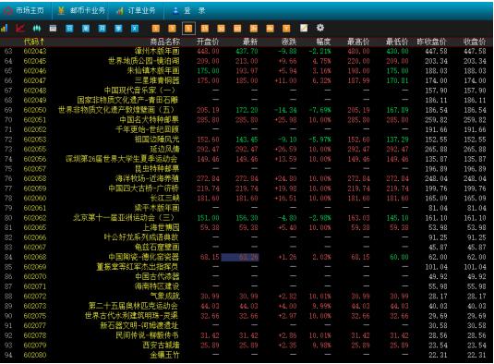
Task: Open the settings gear icon
Action: click(x=320, y=28)
